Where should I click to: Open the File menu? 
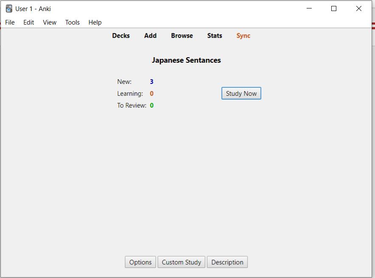tap(10, 22)
